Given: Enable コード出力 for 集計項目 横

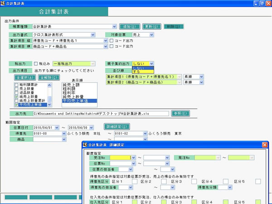Looking at the screenshot, I should coord(112,46).
